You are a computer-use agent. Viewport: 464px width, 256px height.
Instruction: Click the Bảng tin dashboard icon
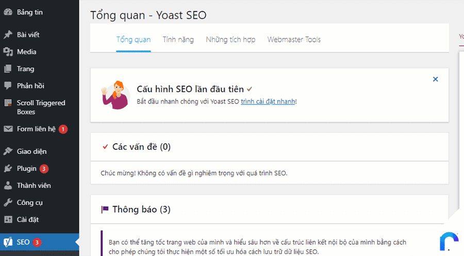click(x=8, y=12)
